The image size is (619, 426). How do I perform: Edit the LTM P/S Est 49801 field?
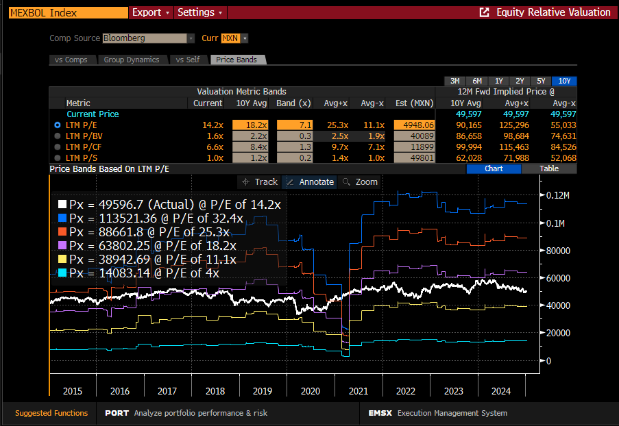tap(414, 158)
